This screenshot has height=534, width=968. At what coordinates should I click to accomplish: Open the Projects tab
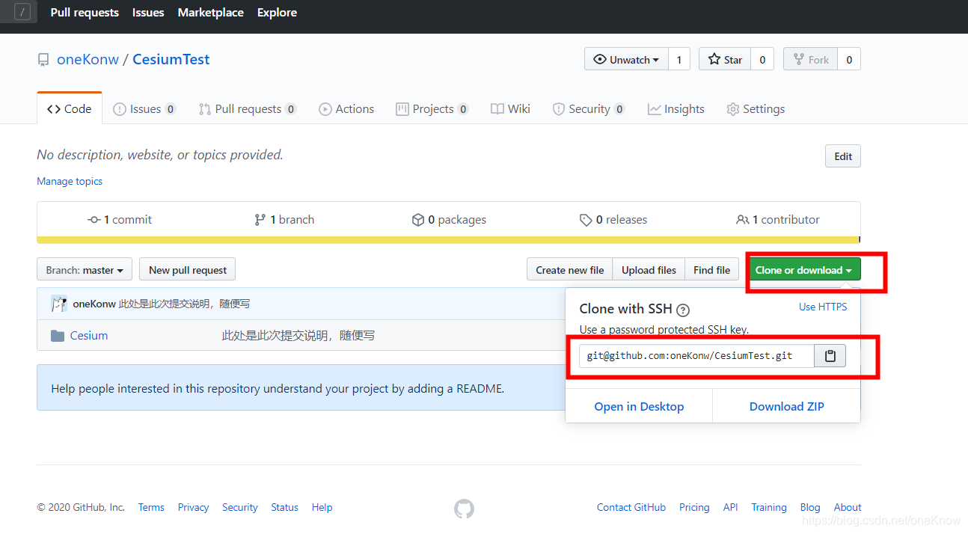coord(432,109)
